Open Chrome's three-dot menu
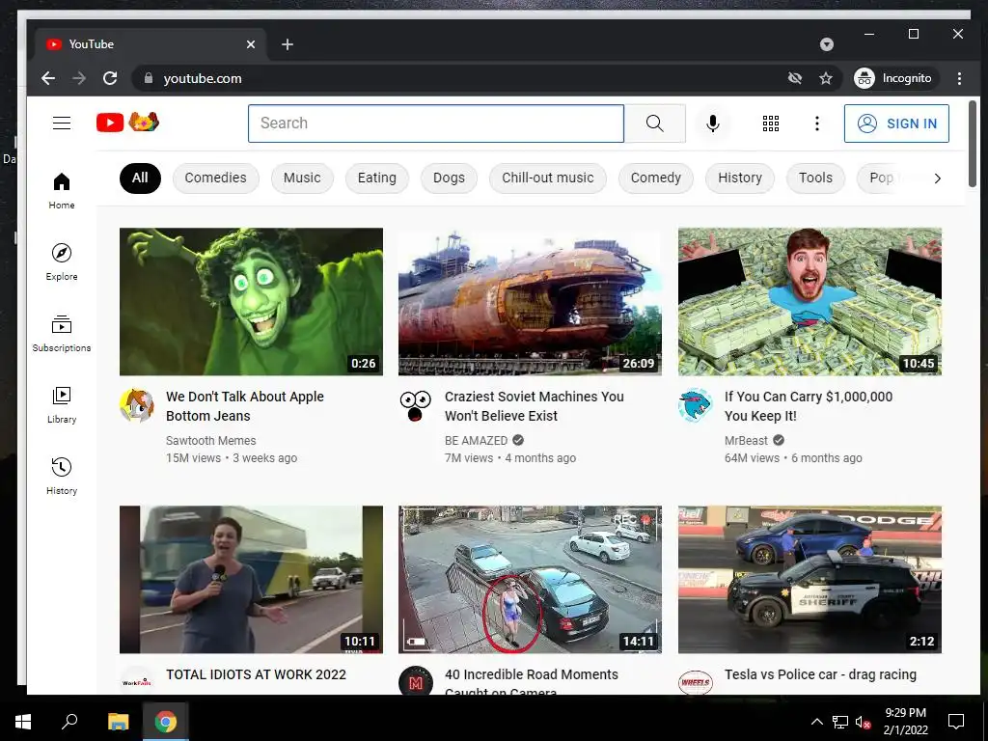The height and width of the screenshot is (741, 988). pos(959,78)
